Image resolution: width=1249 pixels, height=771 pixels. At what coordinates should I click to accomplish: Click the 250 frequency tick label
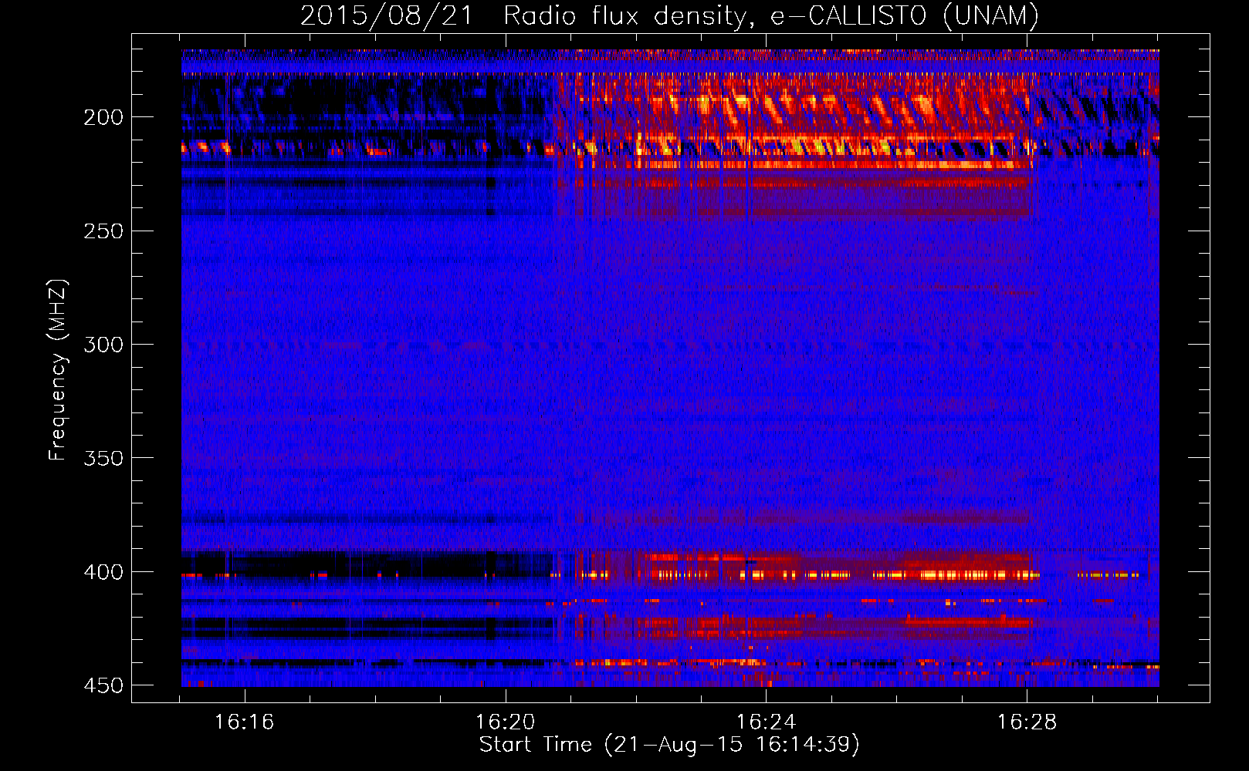pos(103,231)
